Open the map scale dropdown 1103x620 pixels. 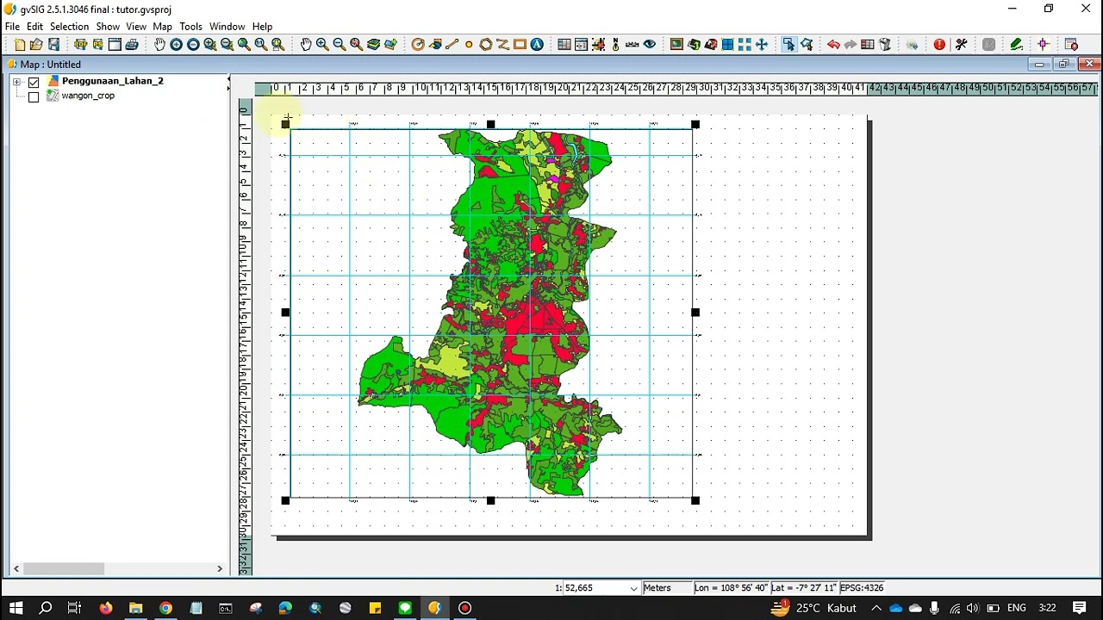pos(634,588)
